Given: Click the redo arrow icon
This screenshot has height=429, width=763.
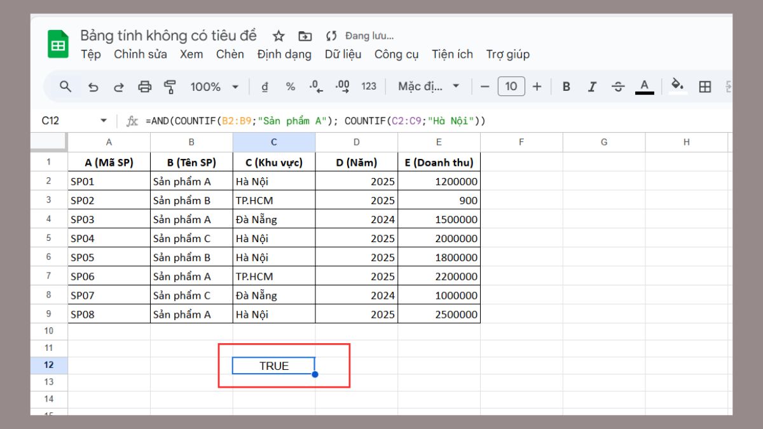Looking at the screenshot, I should (119, 87).
